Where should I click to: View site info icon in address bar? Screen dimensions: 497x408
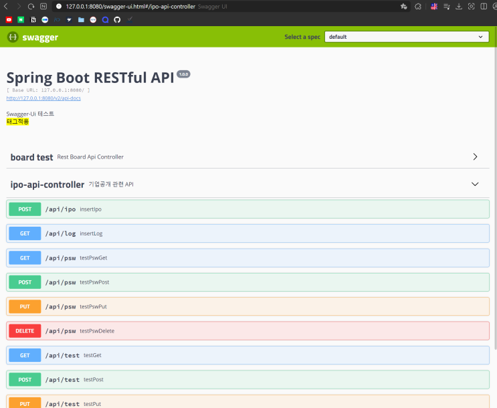click(x=59, y=6)
